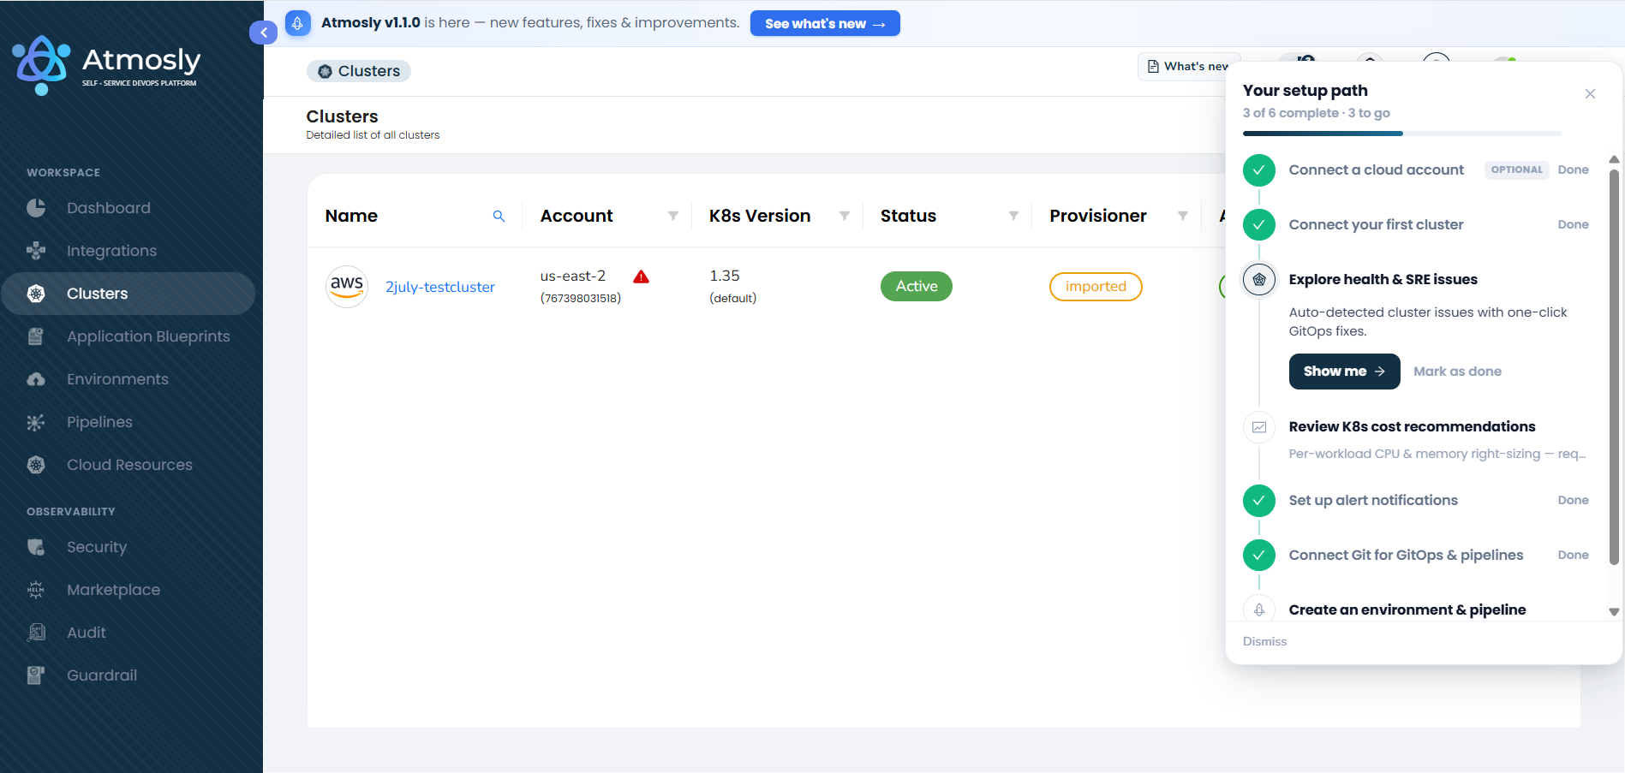Click account ID 767398031518
This screenshot has width=1625, height=773.
coord(581,298)
